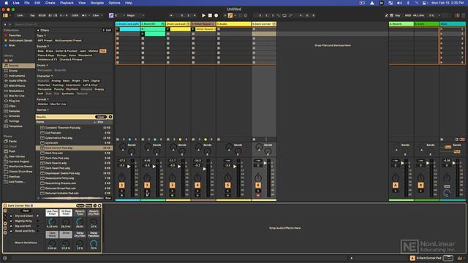Toggle the Strings sound filter tag
Screen dimensions: 468x263
coord(61,56)
